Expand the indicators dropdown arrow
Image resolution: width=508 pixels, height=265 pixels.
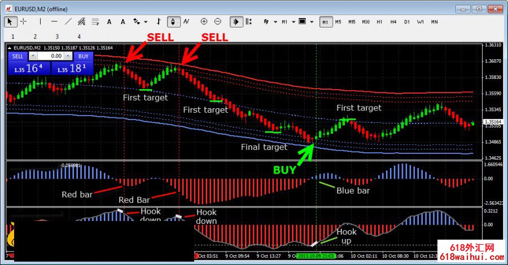click(275, 22)
